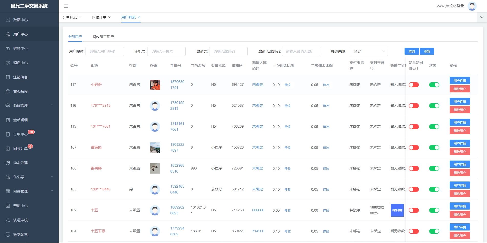Click into the 手机号 input field

pos(166,51)
